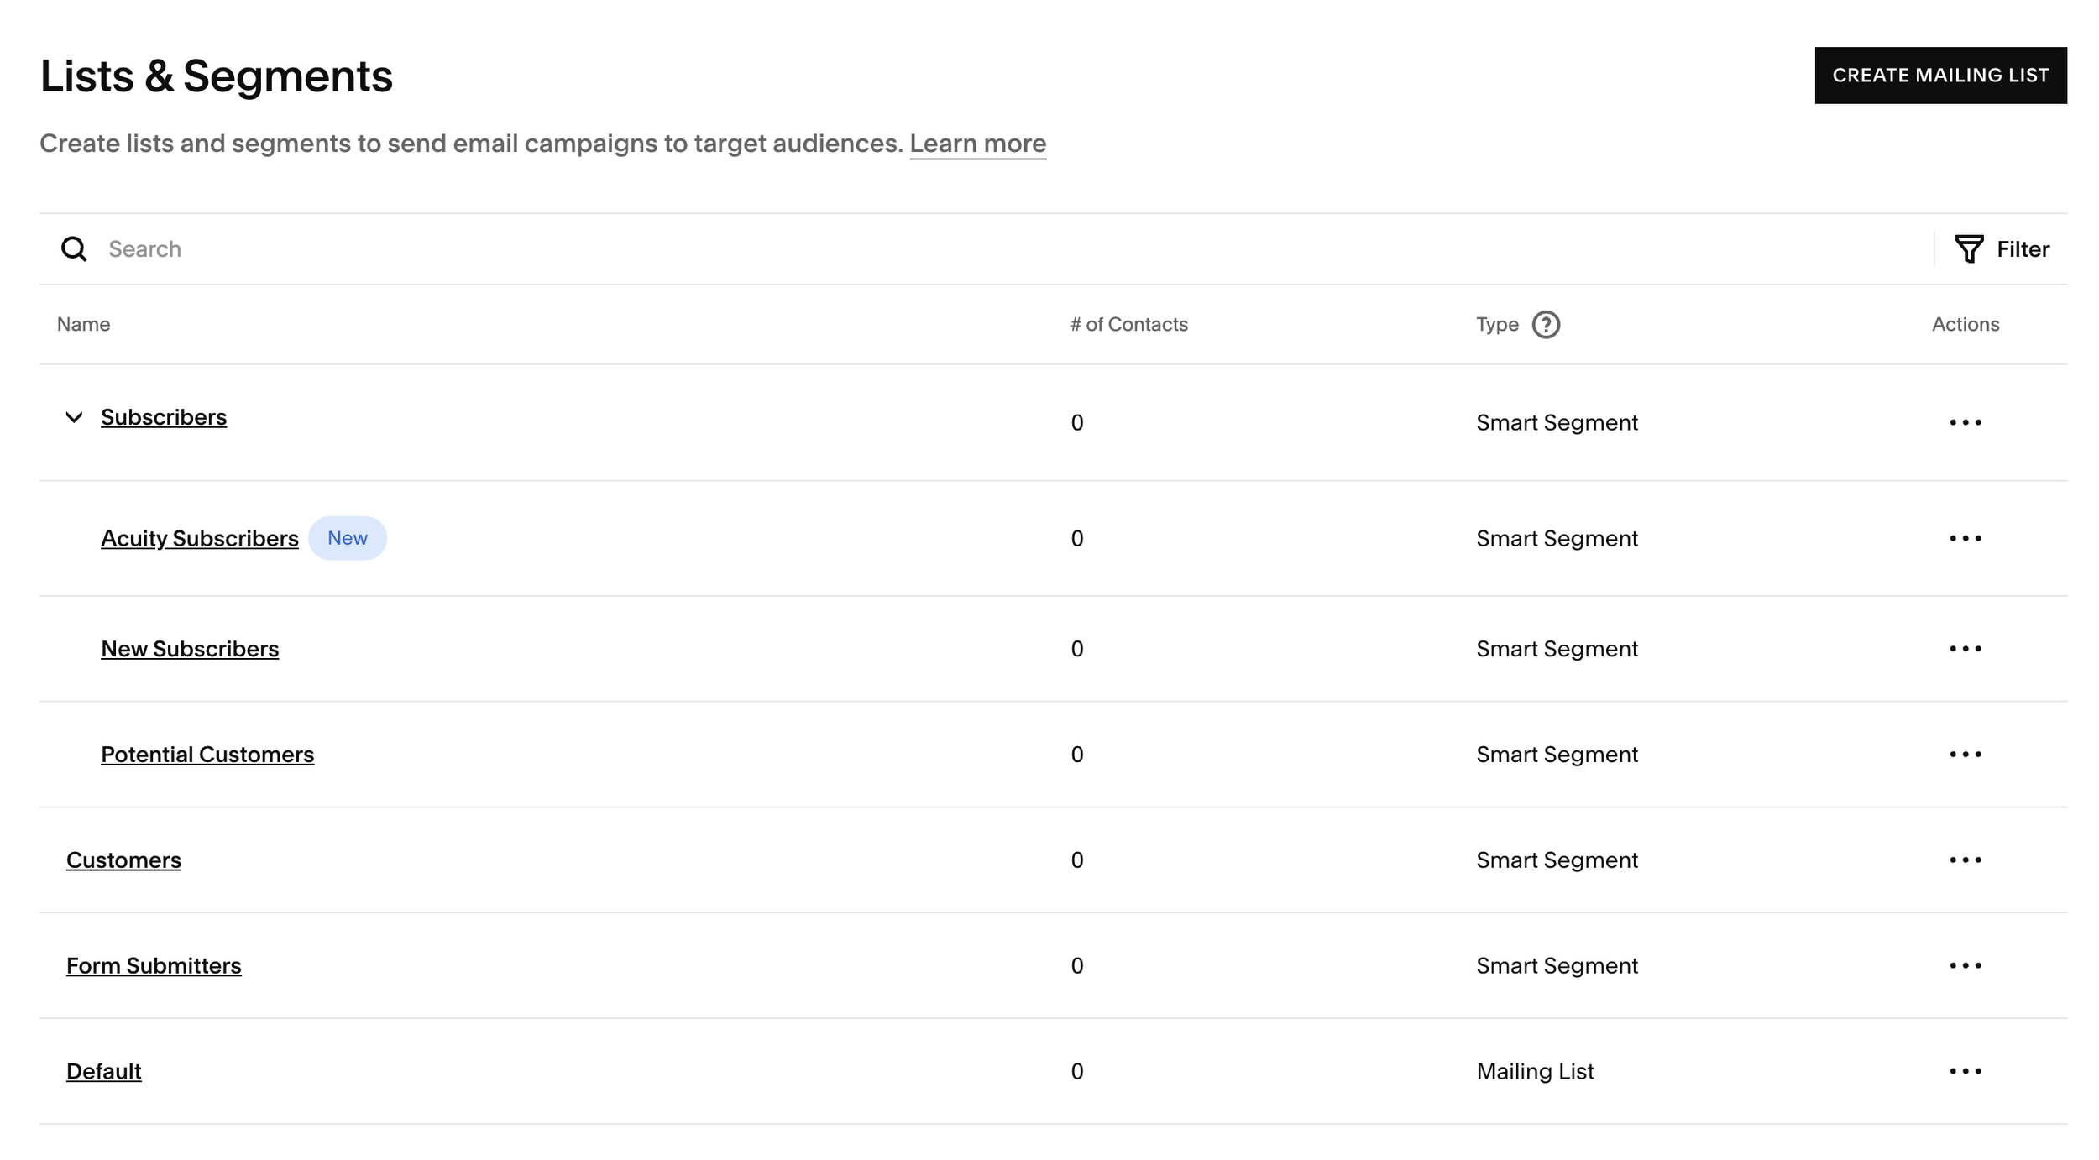Click the search magnifier icon
Screen dimensions: 2099x1160
pos(74,248)
